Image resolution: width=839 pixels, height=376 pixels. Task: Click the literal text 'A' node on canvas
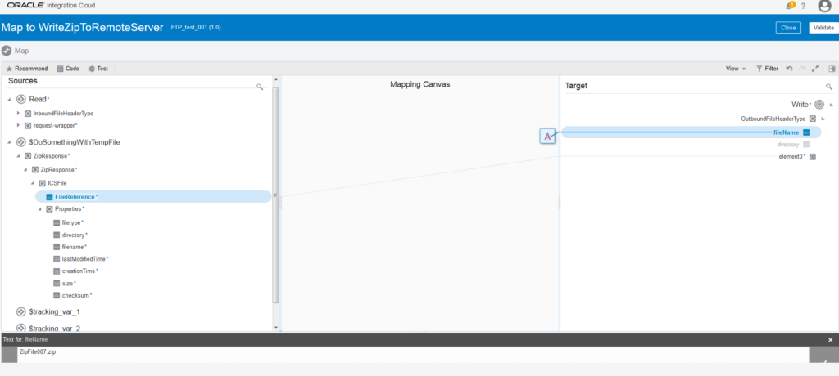(x=547, y=137)
